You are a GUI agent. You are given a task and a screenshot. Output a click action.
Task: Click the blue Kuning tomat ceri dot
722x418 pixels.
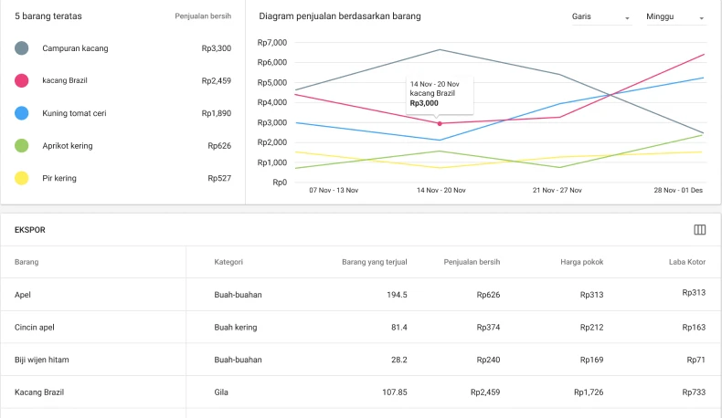pos(22,113)
